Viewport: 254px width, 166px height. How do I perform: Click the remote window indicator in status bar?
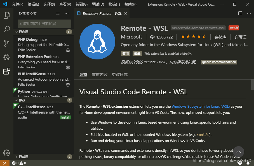[x=5, y=163]
